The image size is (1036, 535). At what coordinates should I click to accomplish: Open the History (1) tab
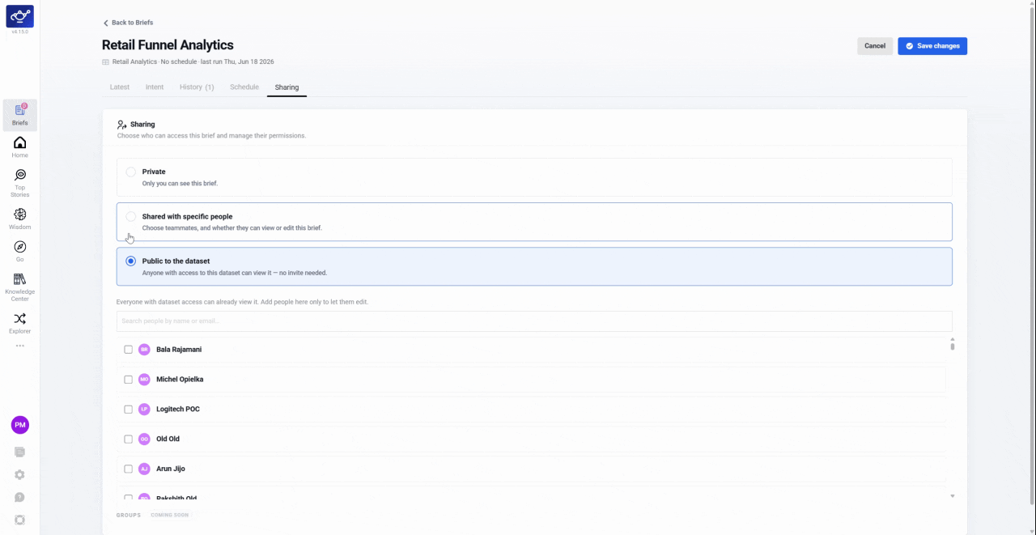(x=197, y=87)
